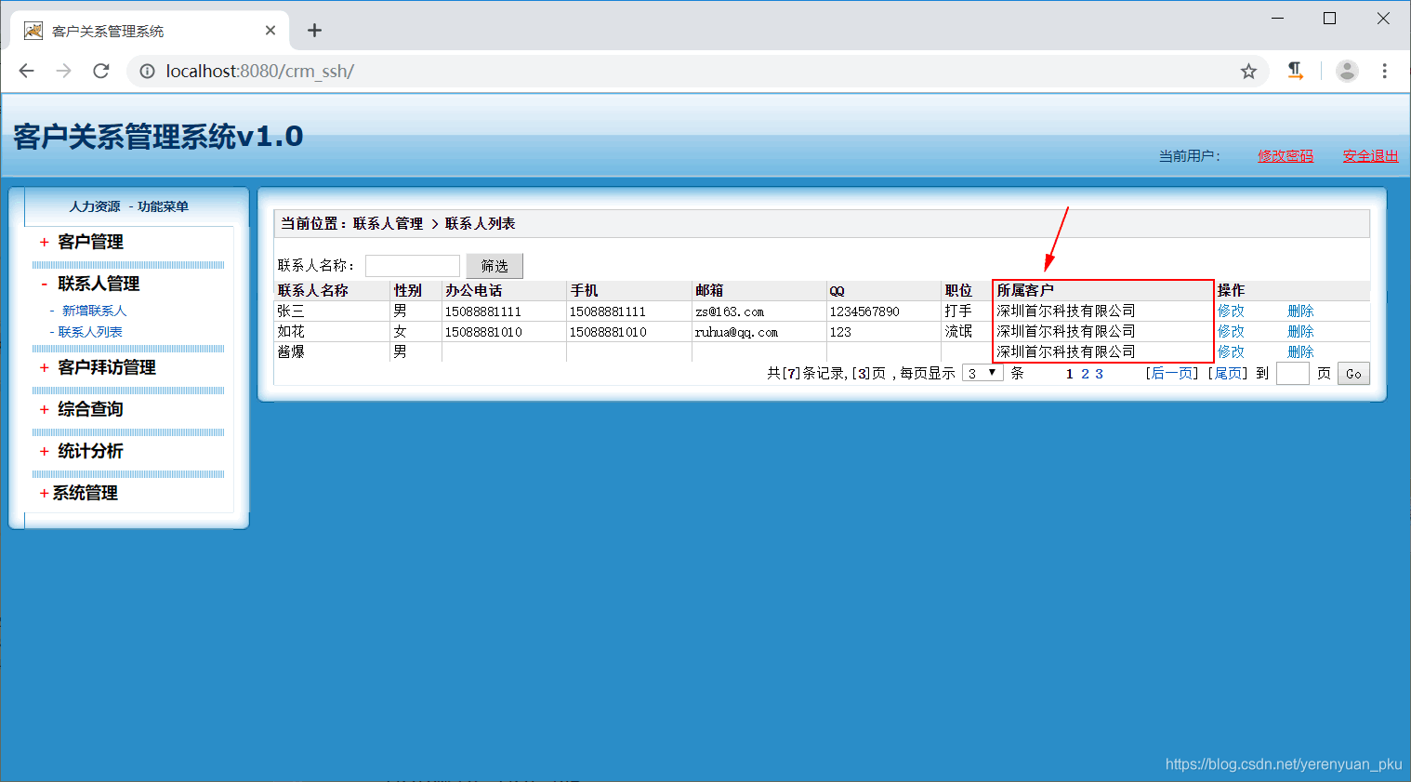Expand the 客户拜访管理 menu

coord(107,367)
